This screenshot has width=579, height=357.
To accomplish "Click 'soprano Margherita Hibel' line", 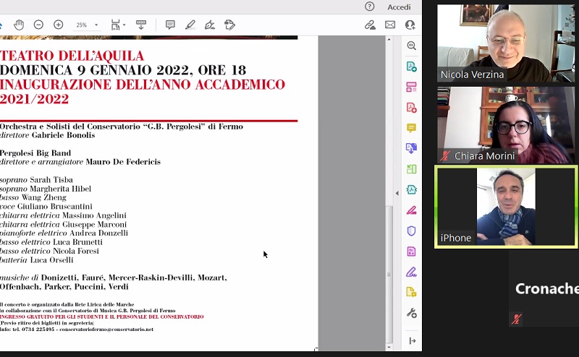I will click(46, 189).
